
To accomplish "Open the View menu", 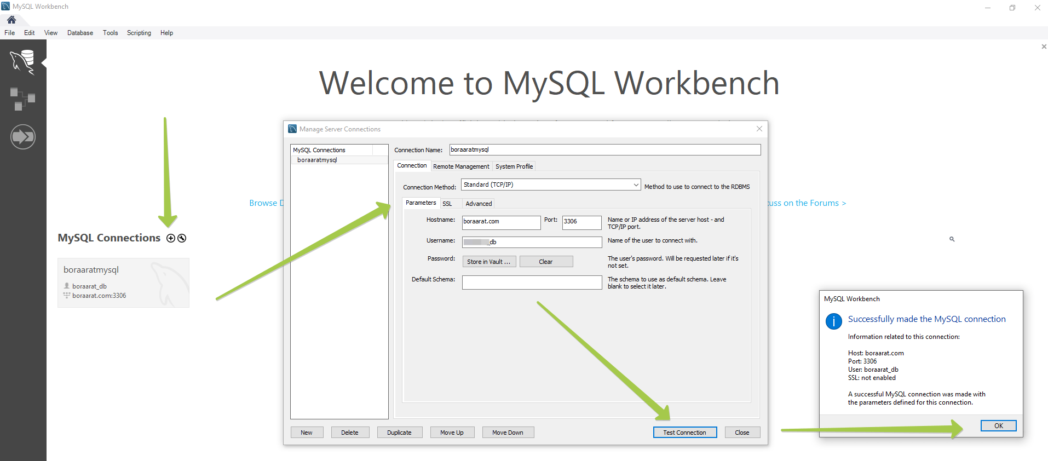I will 51,33.
